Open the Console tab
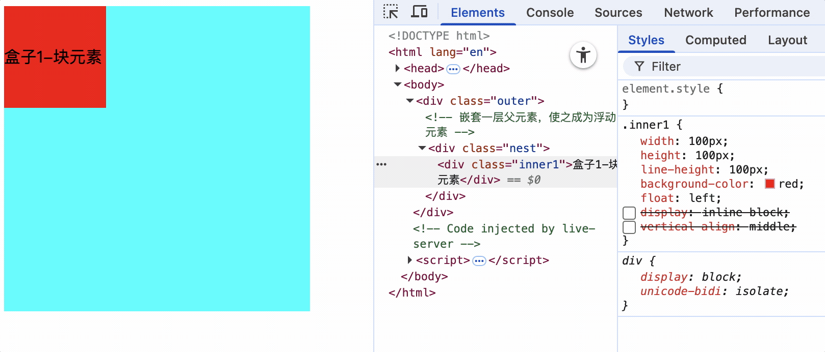The width and height of the screenshot is (825, 352). click(550, 13)
